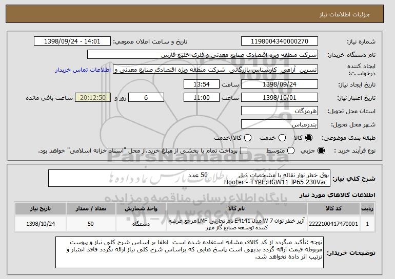Screen dimensions: 395x279
Task: Click the نوع فرآیند خرید label
Action: click(x=354, y=151)
